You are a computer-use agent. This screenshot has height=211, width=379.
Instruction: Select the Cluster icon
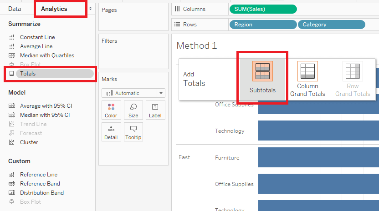(11, 142)
